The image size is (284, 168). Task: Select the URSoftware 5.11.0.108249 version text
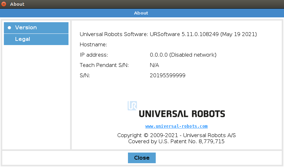(x=203, y=34)
